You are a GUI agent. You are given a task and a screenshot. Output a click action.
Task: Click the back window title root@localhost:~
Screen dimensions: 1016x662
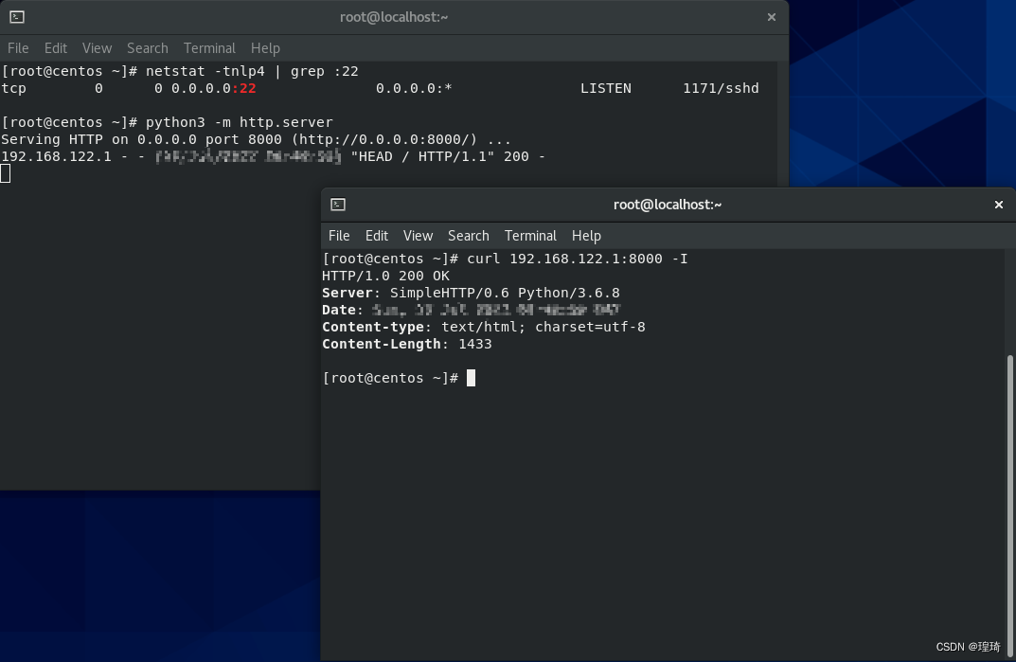[x=393, y=16]
